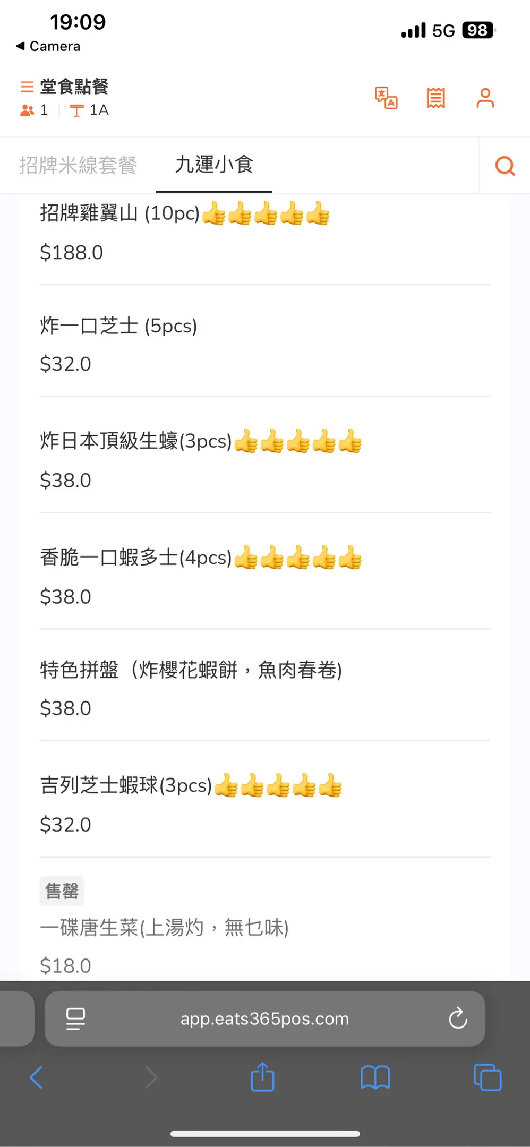Reload the page in address bar

click(x=458, y=1018)
